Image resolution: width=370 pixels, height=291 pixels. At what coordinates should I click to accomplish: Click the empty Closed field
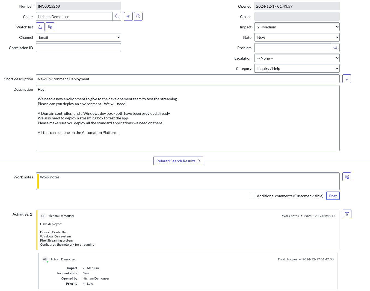[297, 17]
